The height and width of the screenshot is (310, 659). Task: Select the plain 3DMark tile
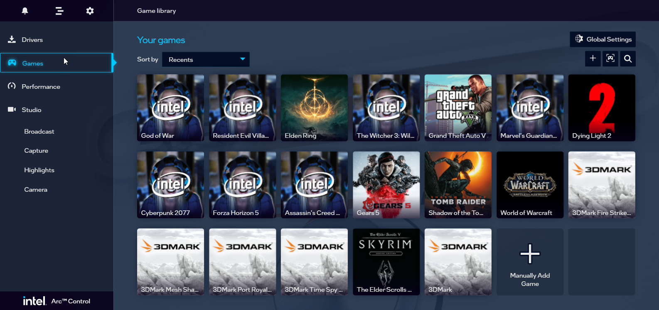[458, 262]
